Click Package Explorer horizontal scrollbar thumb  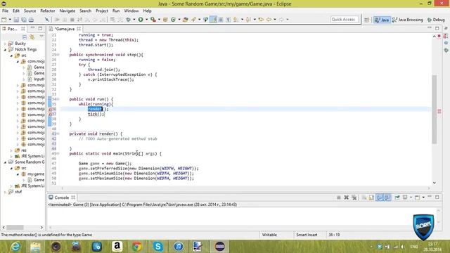click(x=15, y=227)
